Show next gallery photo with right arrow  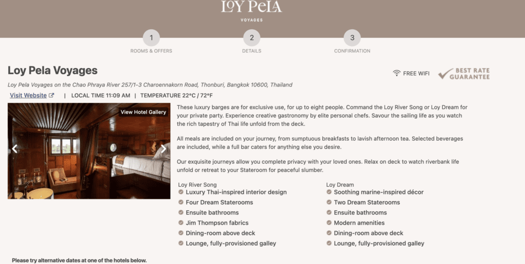(x=164, y=149)
